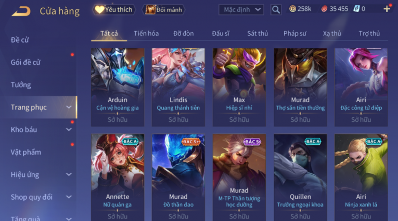398x221 pixels.
Task: Open the search magnifier icon
Action: [x=276, y=10]
